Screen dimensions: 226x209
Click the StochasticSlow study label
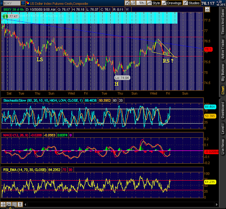[x=43, y=101]
